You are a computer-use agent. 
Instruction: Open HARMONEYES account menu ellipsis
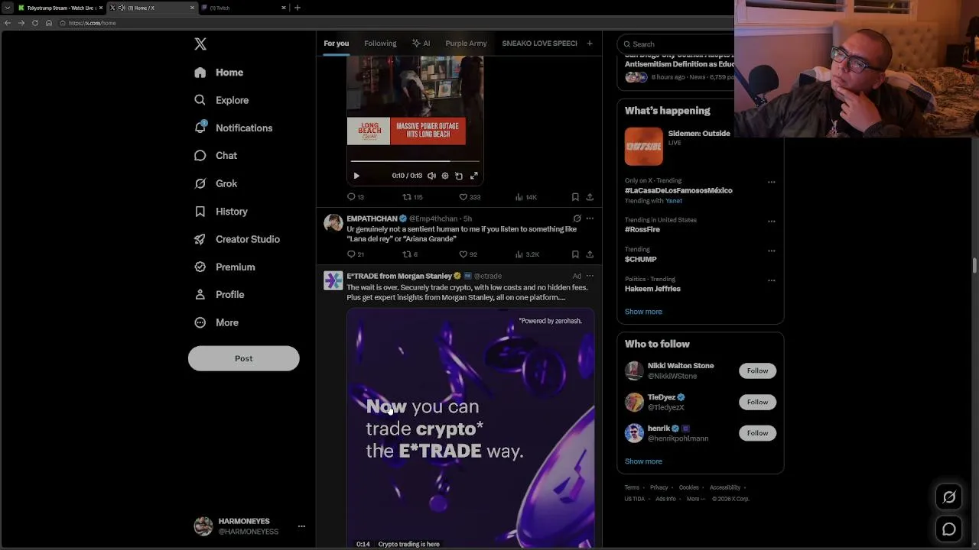[301, 526]
